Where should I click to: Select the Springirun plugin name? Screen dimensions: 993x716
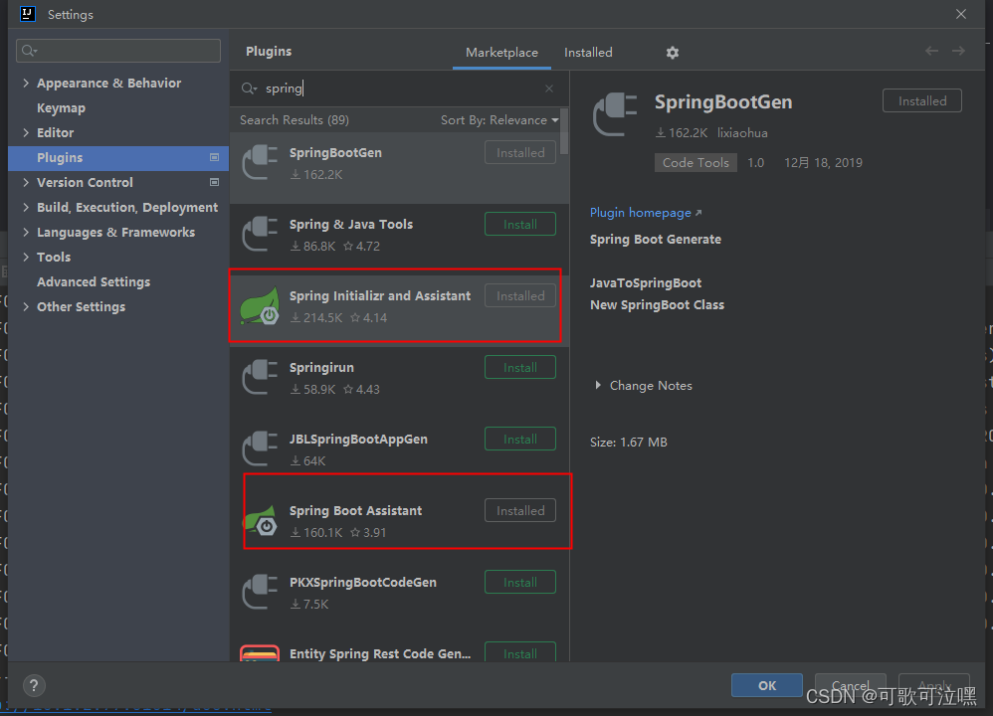tap(321, 367)
